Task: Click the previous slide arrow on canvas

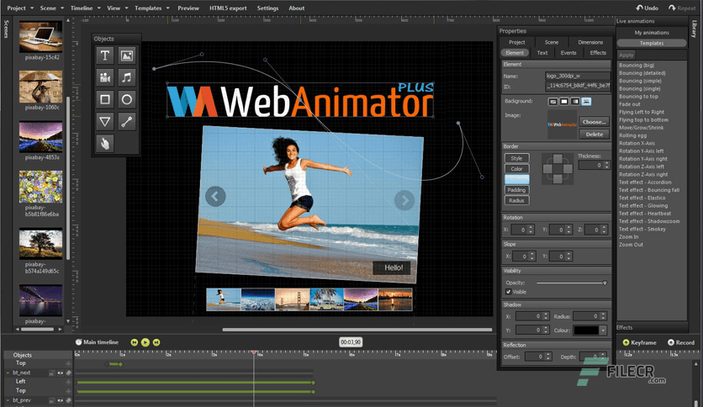Action: point(215,196)
